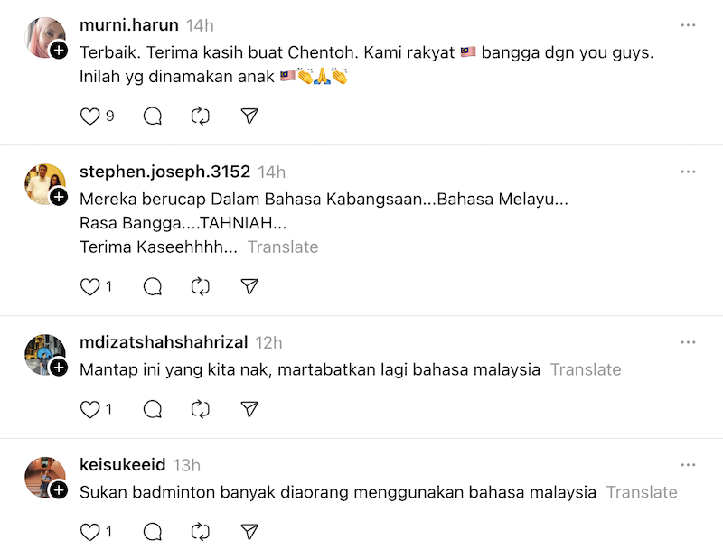Reply to stephen.joseph.3152's comment
723x559 pixels.
(153, 286)
